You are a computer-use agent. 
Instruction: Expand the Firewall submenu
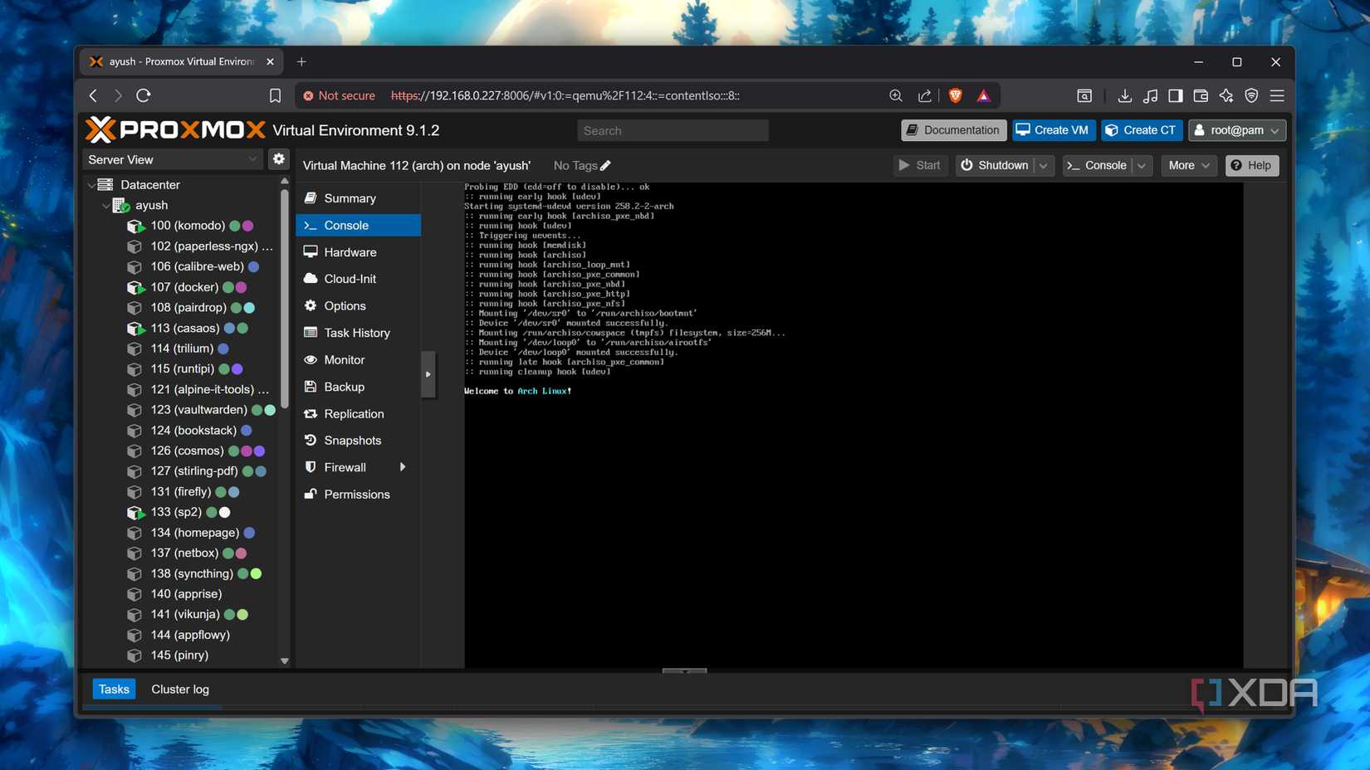402,466
